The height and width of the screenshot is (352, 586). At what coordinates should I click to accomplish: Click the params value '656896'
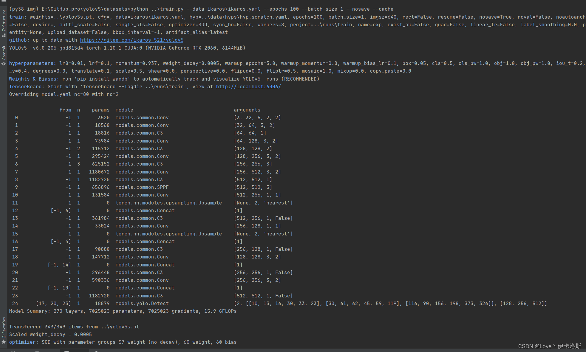(101, 187)
